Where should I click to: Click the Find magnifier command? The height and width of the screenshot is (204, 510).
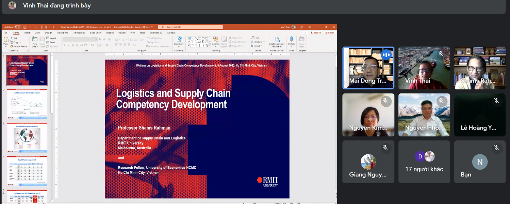click(255, 38)
